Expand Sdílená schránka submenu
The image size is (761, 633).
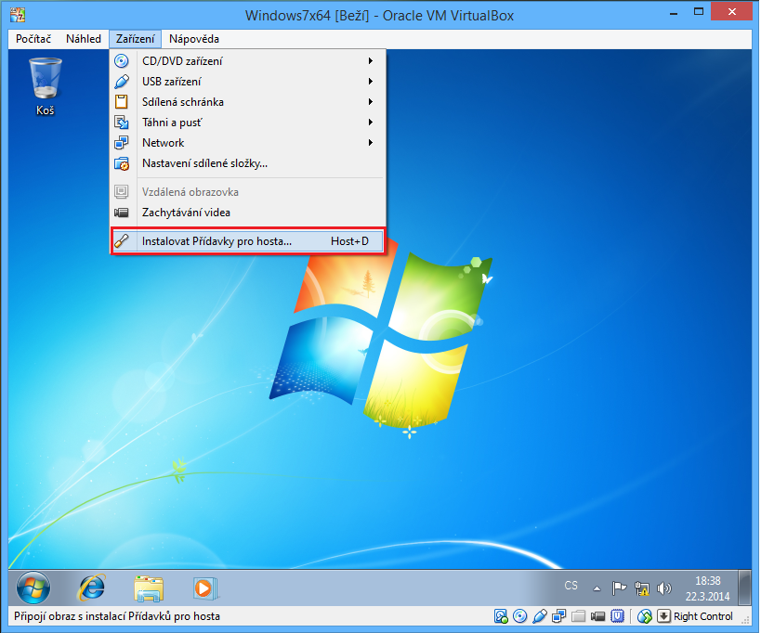248,102
